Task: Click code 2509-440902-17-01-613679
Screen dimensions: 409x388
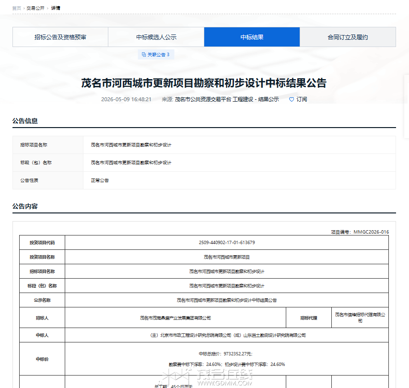Action: tap(227, 243)
